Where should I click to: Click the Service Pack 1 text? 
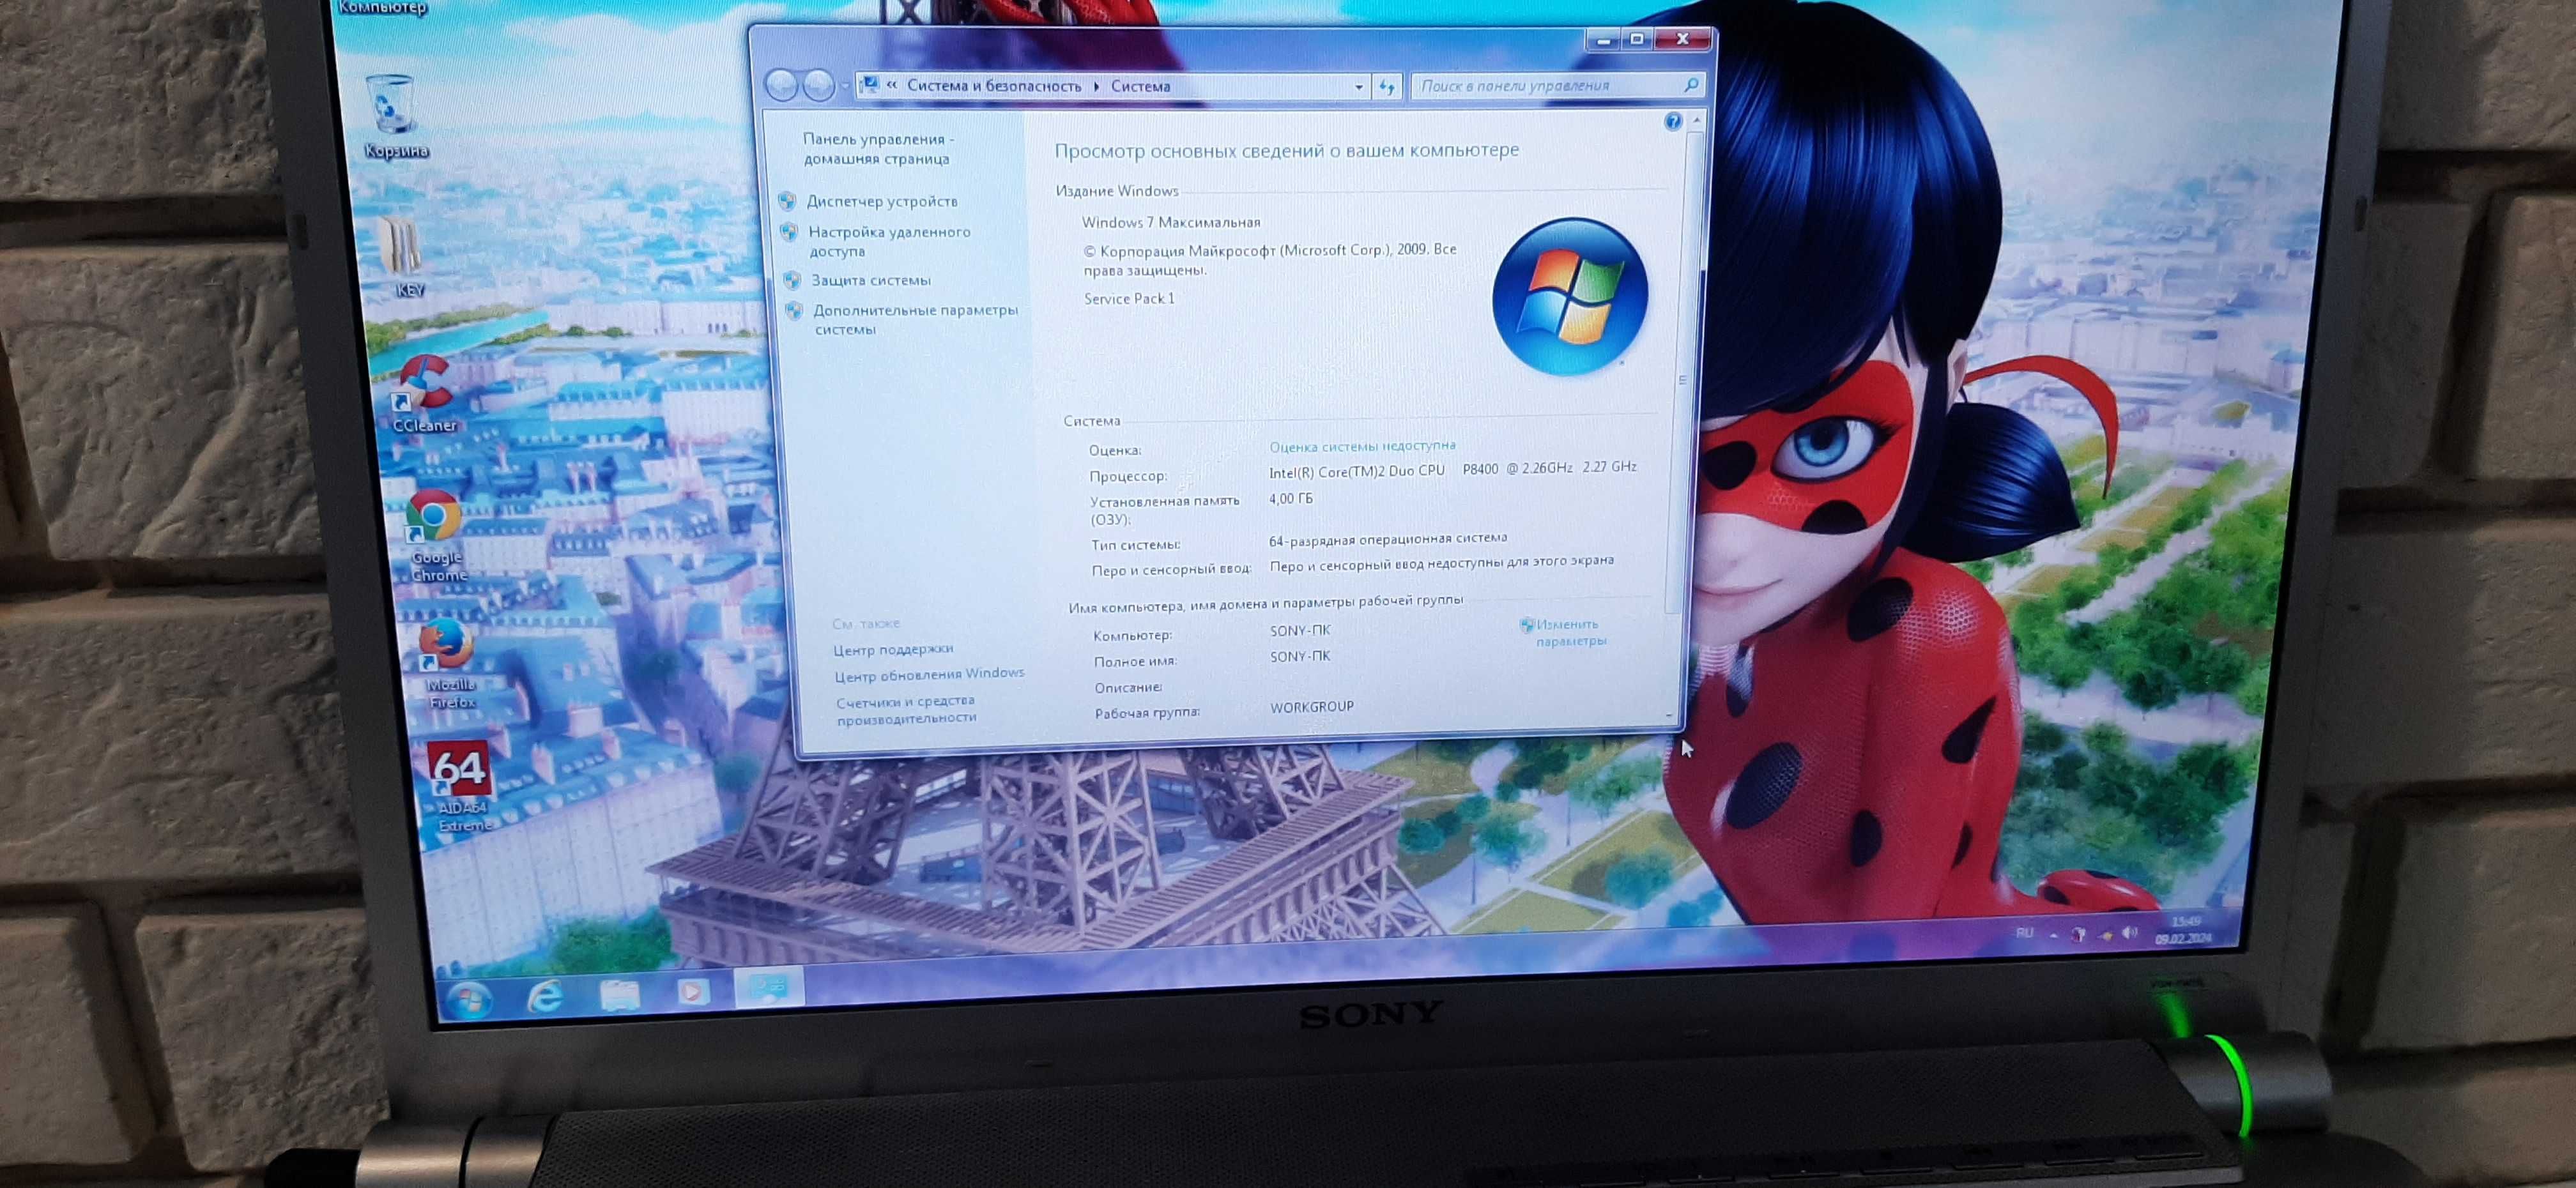(1129, 299)
